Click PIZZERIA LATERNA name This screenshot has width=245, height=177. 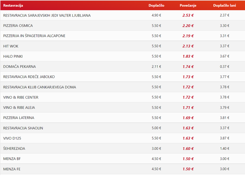point(19,118)
